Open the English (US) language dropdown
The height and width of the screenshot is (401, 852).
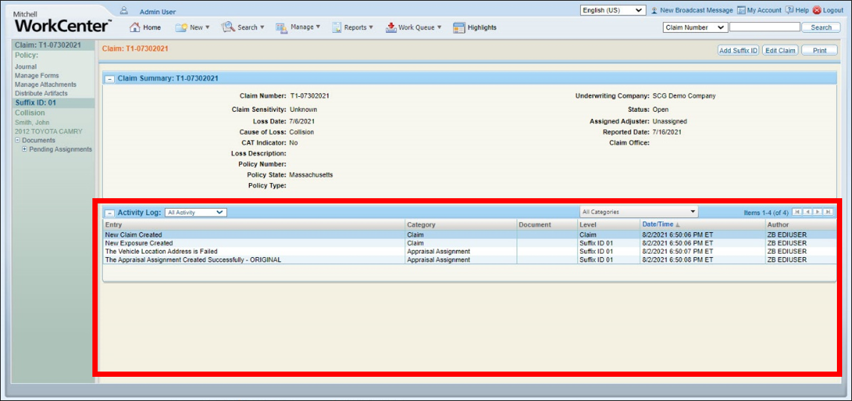(613, 10)
